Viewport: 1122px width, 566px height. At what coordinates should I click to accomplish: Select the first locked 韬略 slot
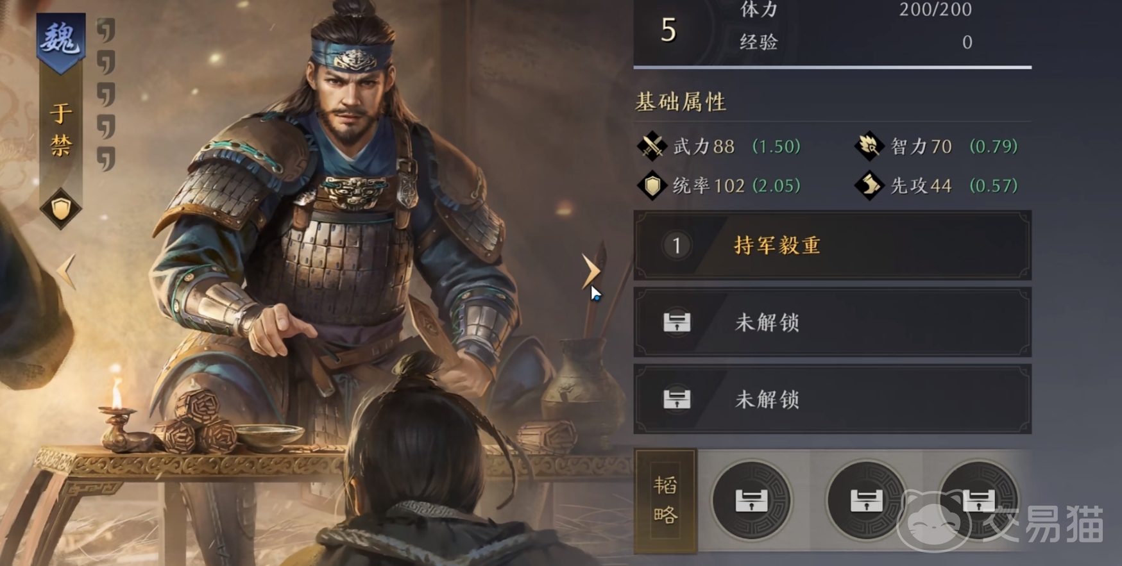click(x=751, y=500)
